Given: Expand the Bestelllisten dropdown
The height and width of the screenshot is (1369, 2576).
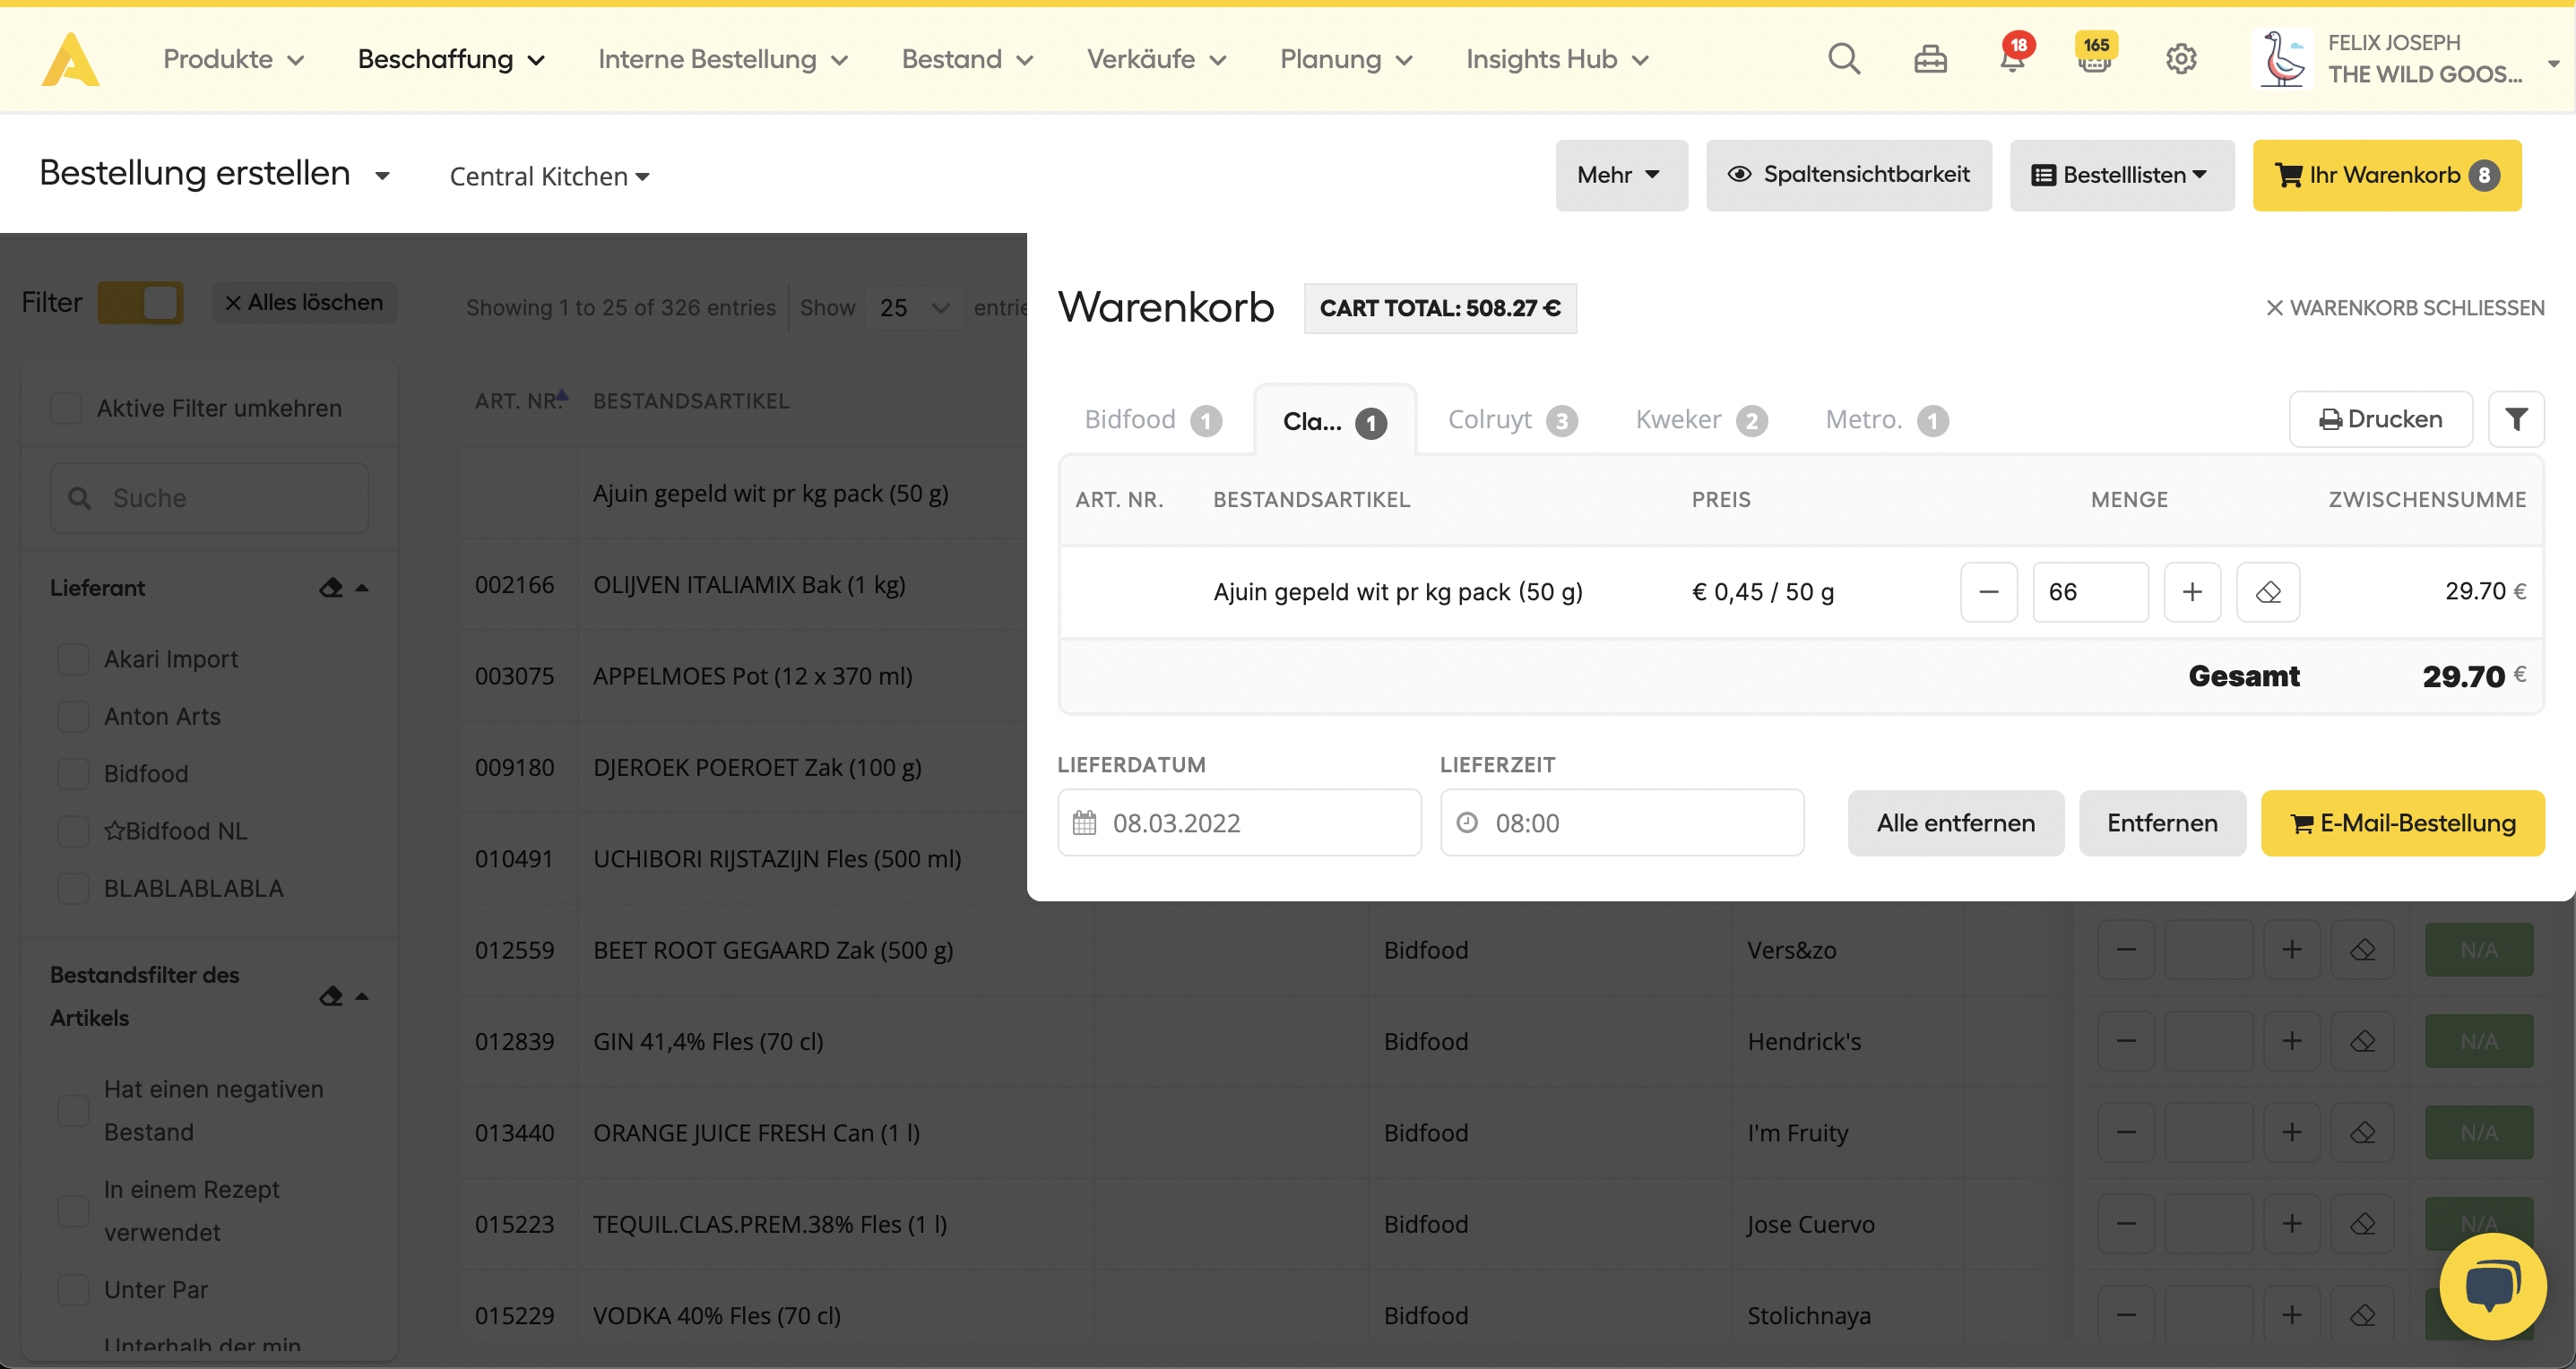Looking at the screenshot, I should tap(2120, 176).
